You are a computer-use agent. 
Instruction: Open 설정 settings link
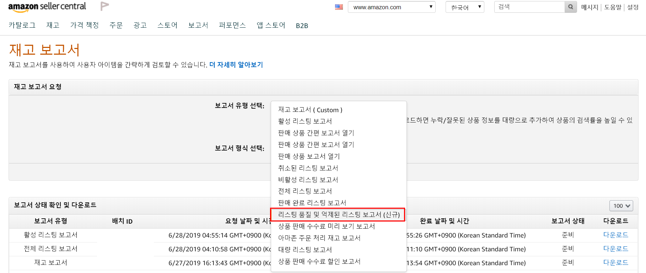[633, 7]
